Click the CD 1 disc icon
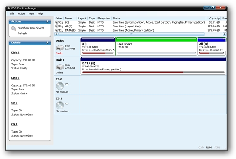Screen dimensions: 236x159 (x=60, y=105)
